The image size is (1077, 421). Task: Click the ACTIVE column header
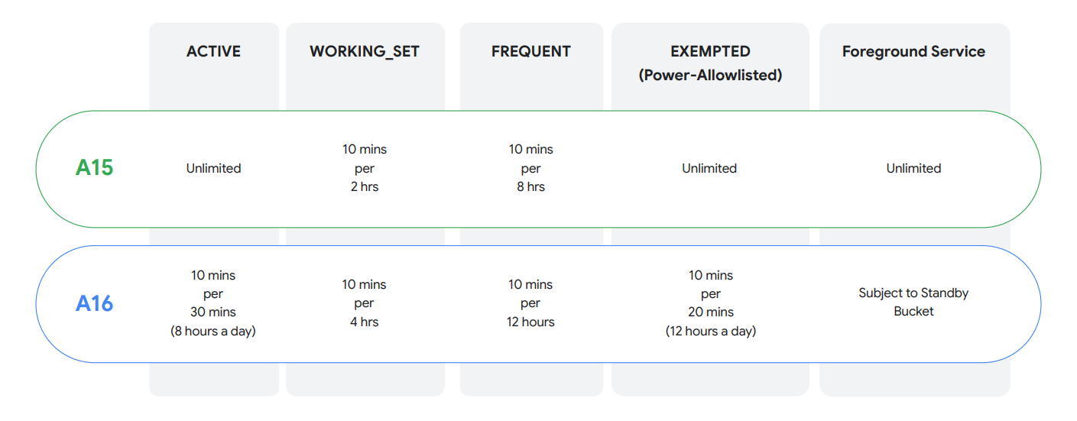coord(213,52)
